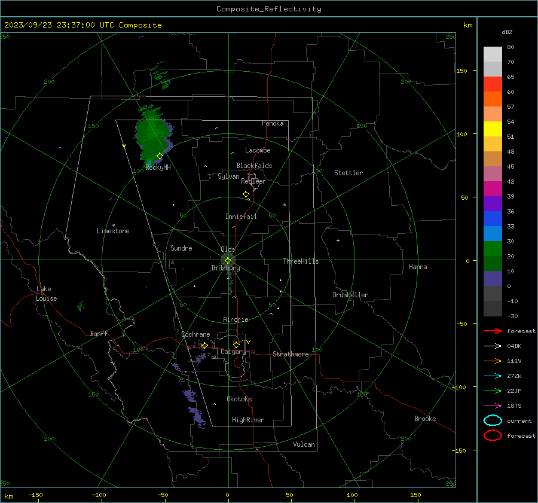This screenshot has width=538, height=503.
Task: Click the -30 value in the dBZ scale
Action: click(x=512, y=316)
